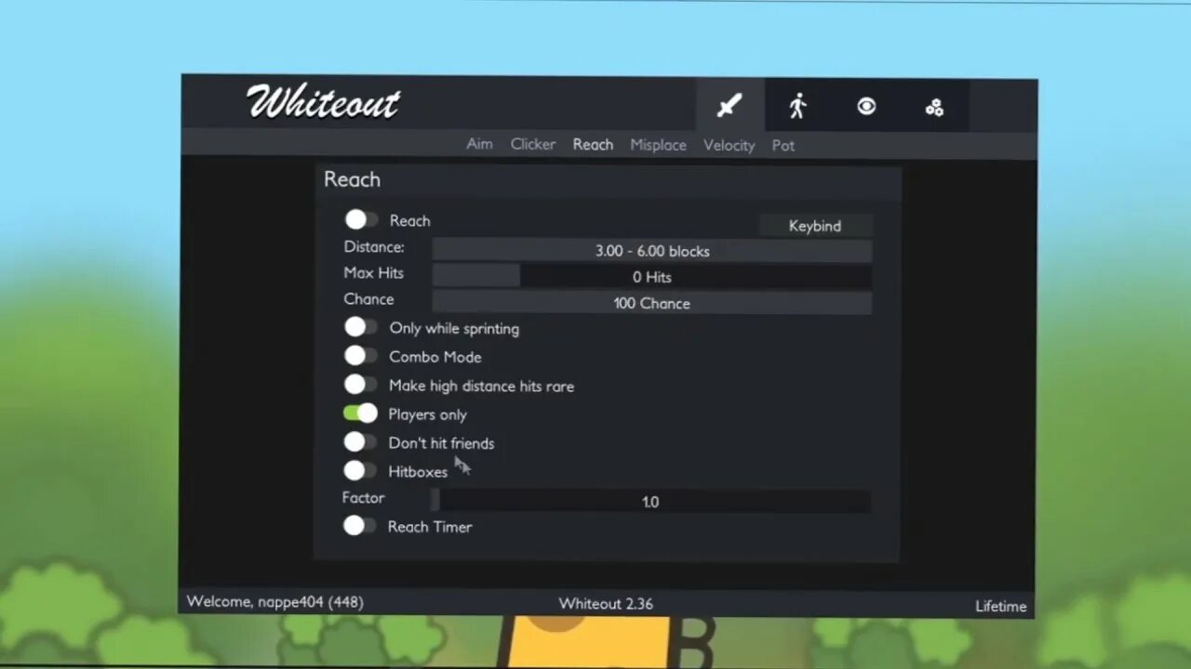Switch to the Clicker tab
The height and width of the screenshot is (669, 1191).
point(533,144)
